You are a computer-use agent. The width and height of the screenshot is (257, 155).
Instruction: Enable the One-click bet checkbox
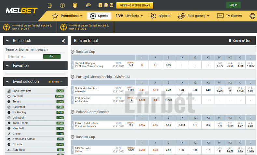tap(230, 41)
